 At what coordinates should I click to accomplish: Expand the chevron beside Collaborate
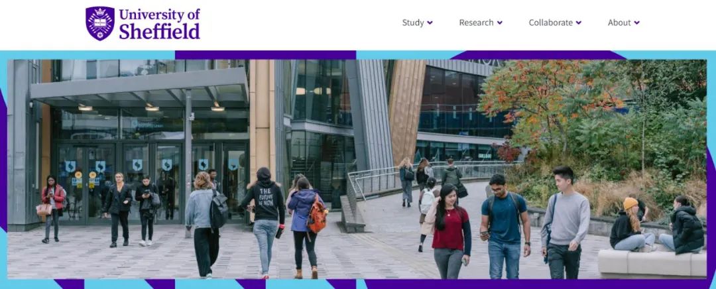(x=579, y=23)
